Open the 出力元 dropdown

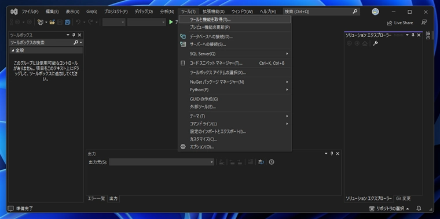tap(162, 162)
